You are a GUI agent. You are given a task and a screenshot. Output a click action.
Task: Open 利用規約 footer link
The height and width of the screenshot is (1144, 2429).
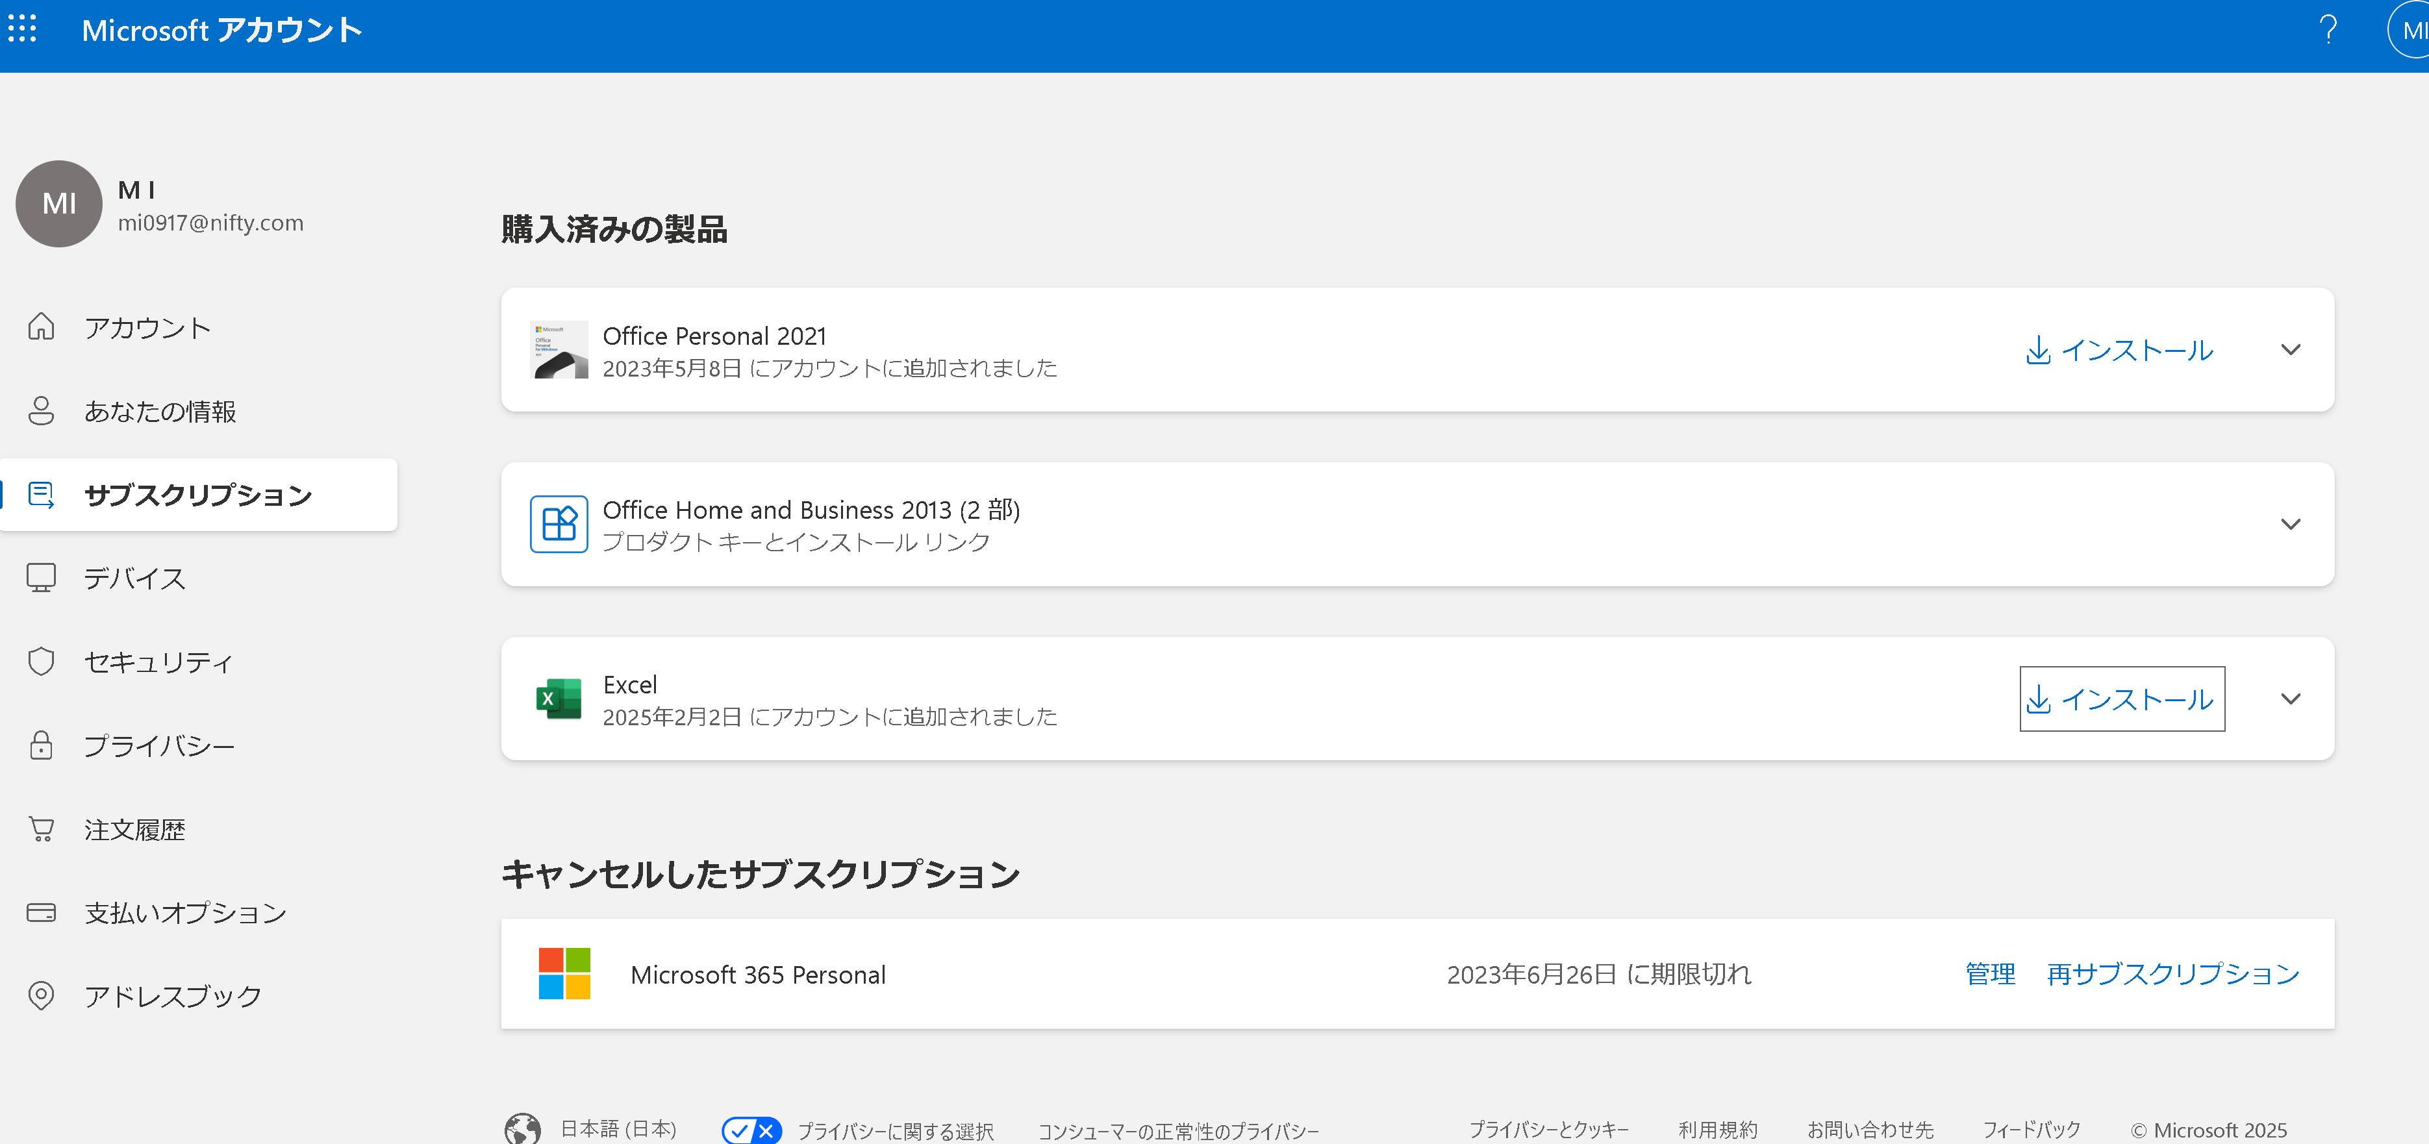[1718, 1129]
